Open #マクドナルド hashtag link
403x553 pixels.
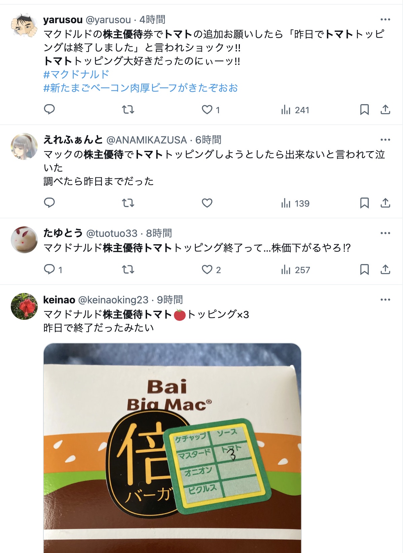tap(76, 74)
